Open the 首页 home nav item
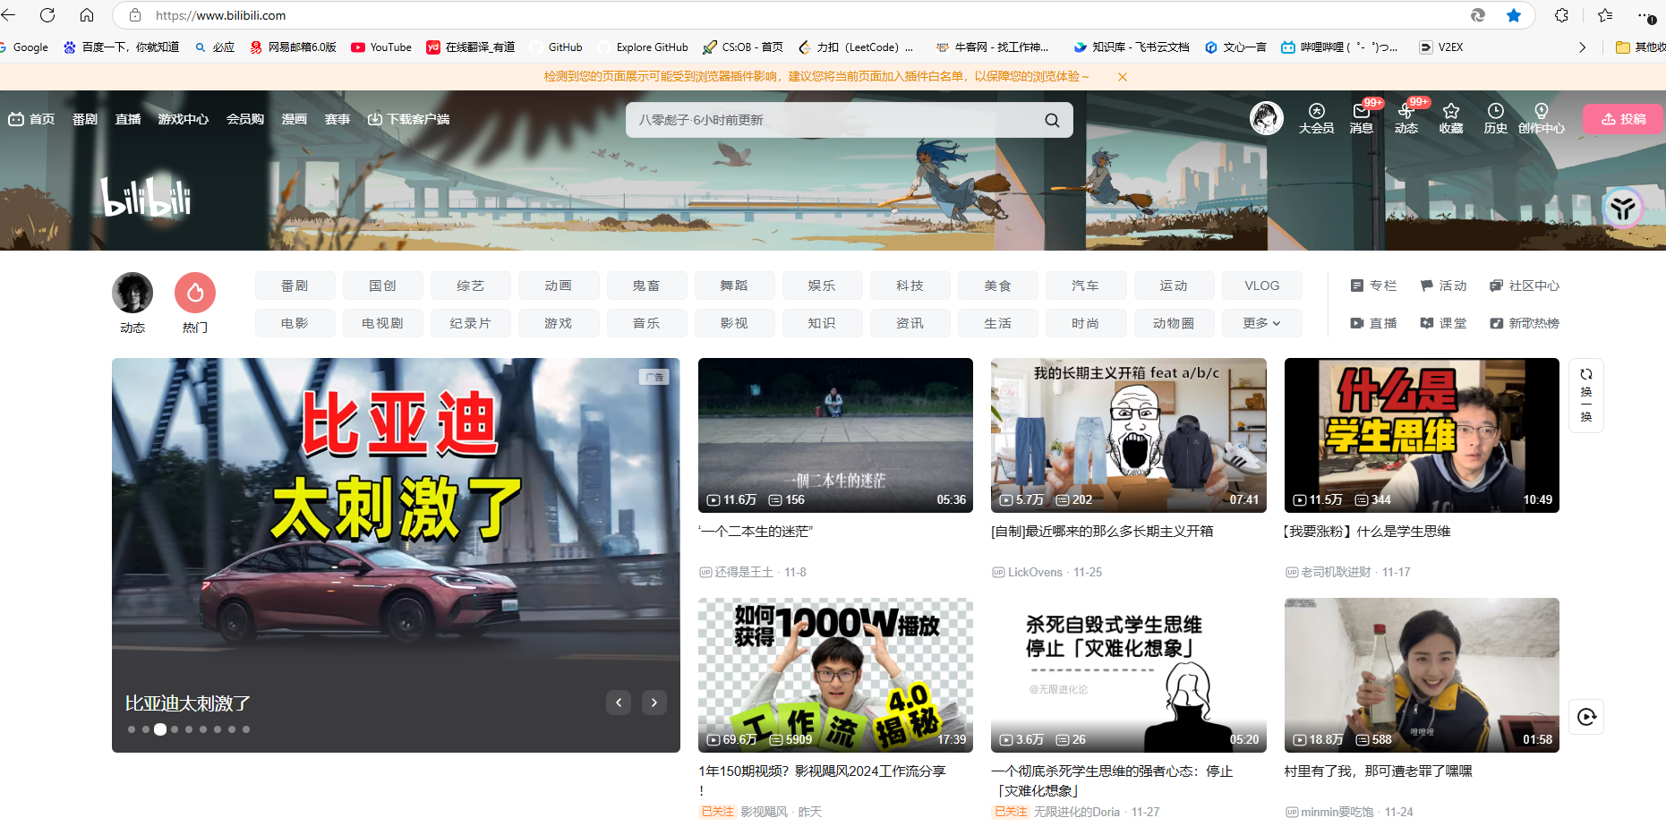Viewport: 1666px width, 835px height. tap(32, 119)
